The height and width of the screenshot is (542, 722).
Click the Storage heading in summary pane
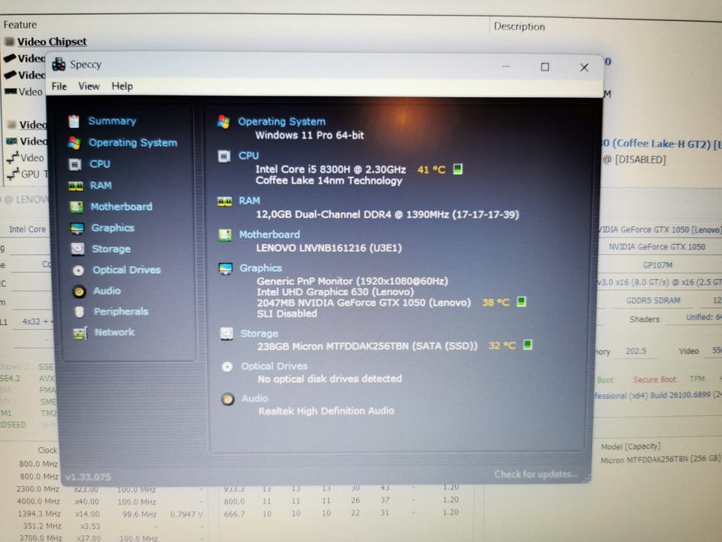click(259, 333)
